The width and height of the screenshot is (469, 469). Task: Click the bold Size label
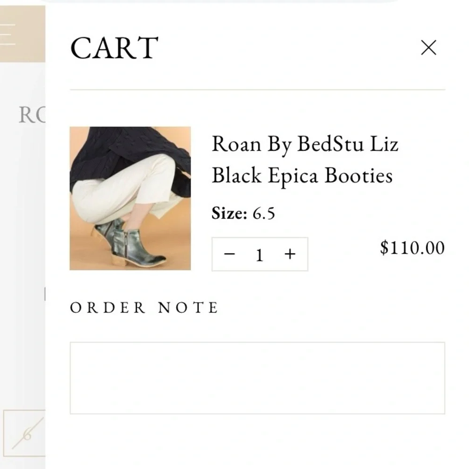(x=229, y=213)
